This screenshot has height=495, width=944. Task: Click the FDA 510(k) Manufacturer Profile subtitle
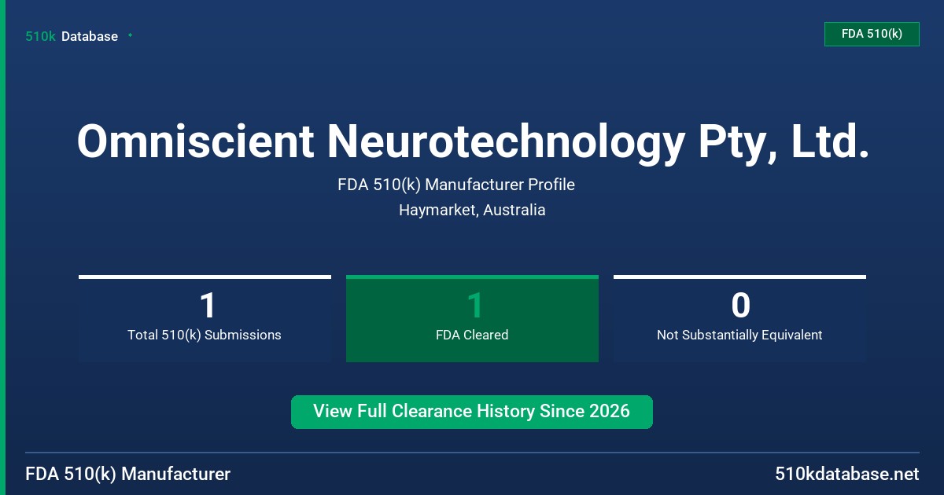[456, 185]
